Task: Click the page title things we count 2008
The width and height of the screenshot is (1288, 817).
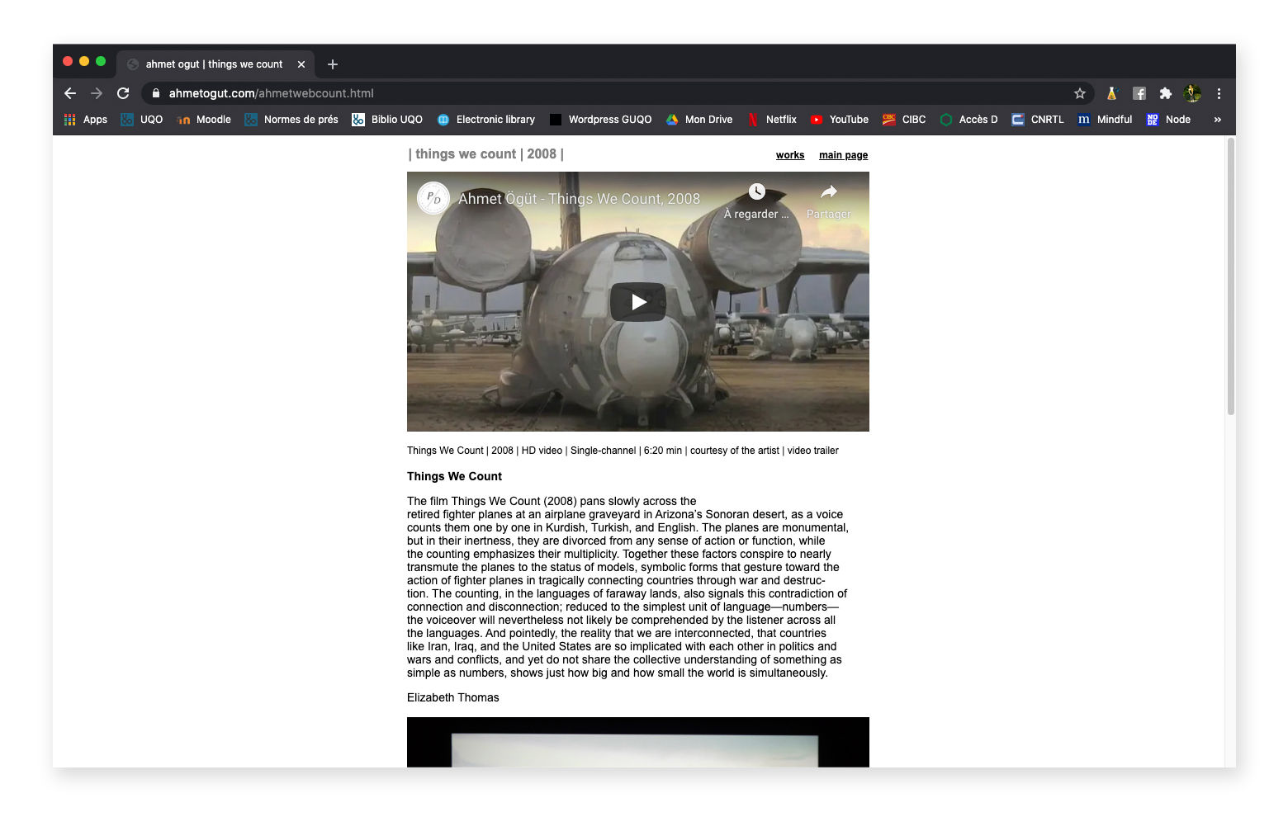Action: pyautogui.click(x=486, y=154)
